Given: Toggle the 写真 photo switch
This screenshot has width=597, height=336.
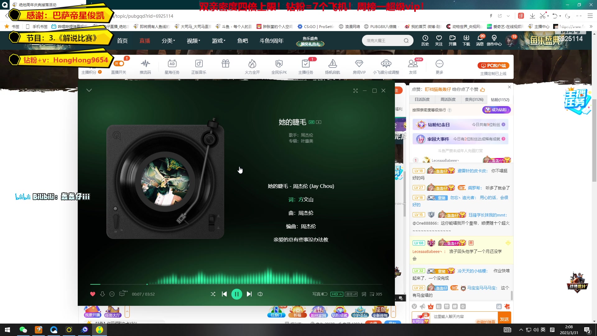Looking at the screenshot, I should 324,294.
